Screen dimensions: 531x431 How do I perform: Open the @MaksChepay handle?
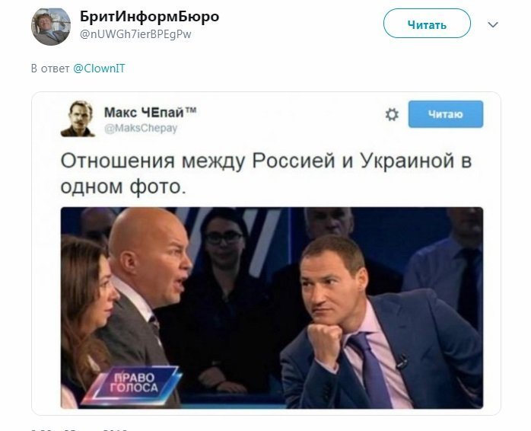(x=141, y=128)
